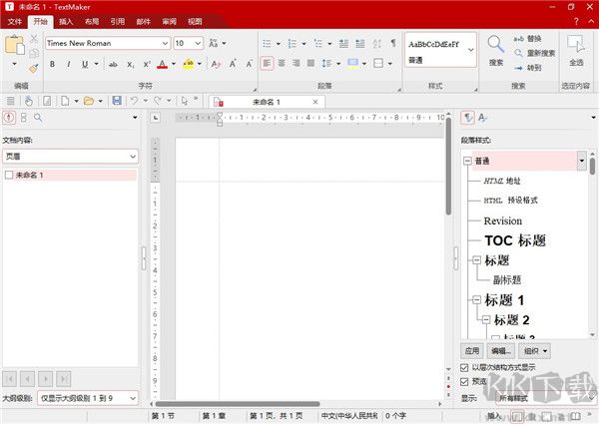Click the Select All (全选) icon
Viewport: 599px width, 424px height.
[576, 45]
